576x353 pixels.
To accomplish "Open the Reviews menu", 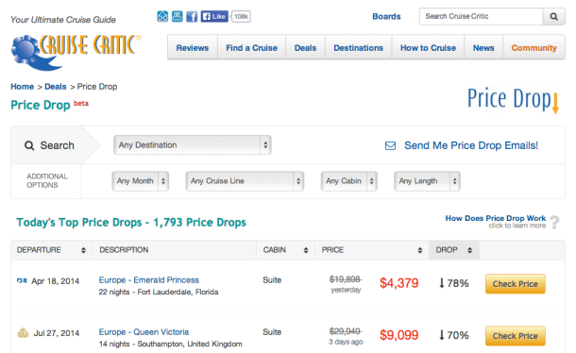I will (x=193, y=48).
